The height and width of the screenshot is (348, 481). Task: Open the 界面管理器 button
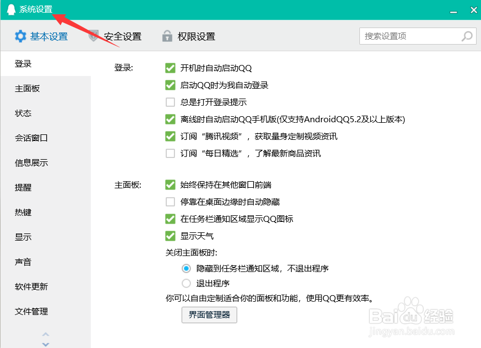click(209, 314)
